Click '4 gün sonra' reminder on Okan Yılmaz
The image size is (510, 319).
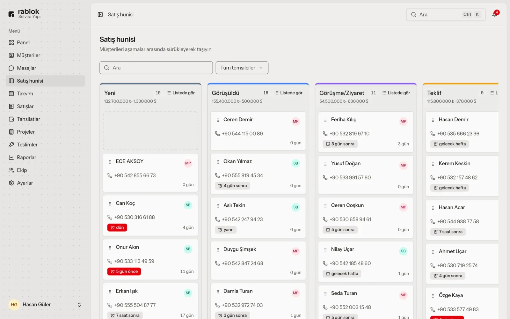(232, 186)
